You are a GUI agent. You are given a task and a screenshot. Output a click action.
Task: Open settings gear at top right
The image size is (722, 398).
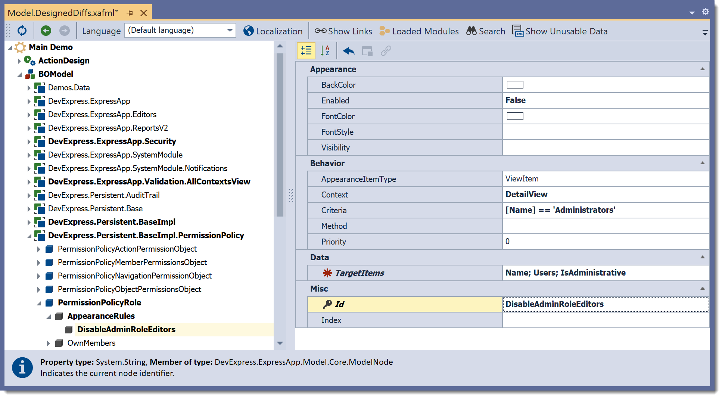pyautogui.click(x=705, y=12)
